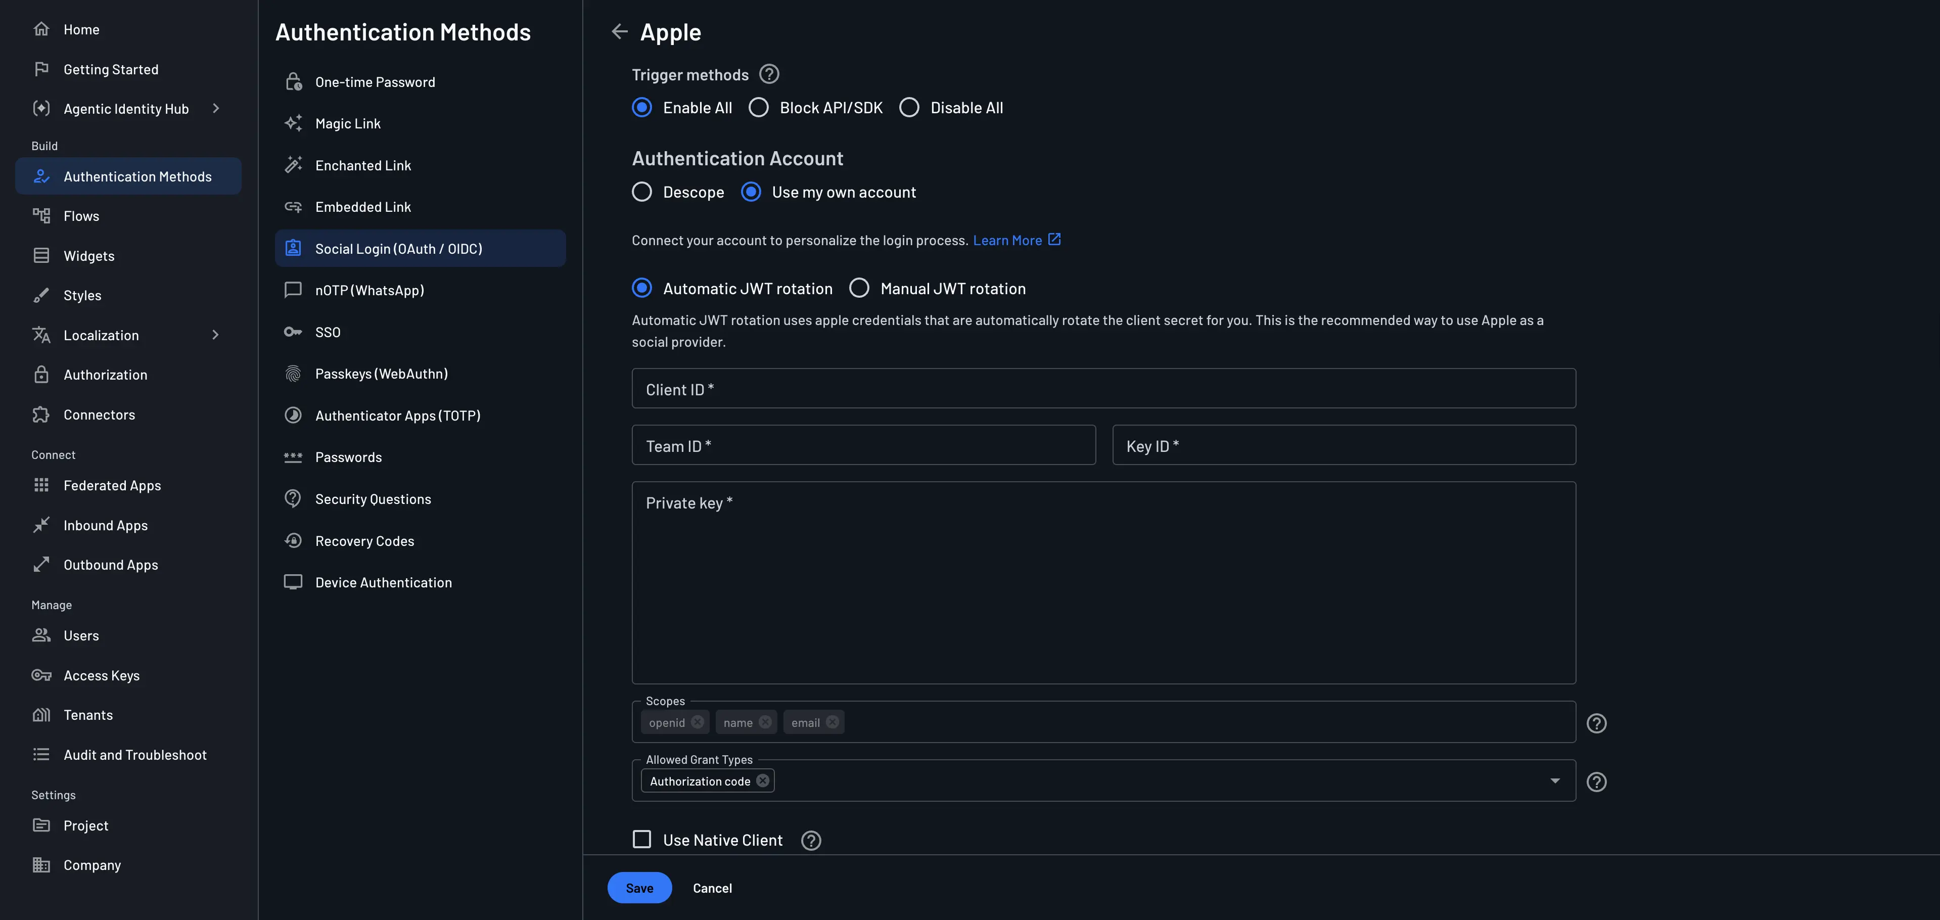Open the Allowed Grant Types help icon

tap(1596, 781)
